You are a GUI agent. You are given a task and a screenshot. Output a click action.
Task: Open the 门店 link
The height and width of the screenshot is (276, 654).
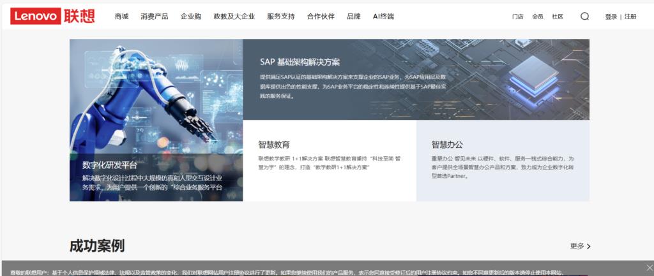(517, 17)
